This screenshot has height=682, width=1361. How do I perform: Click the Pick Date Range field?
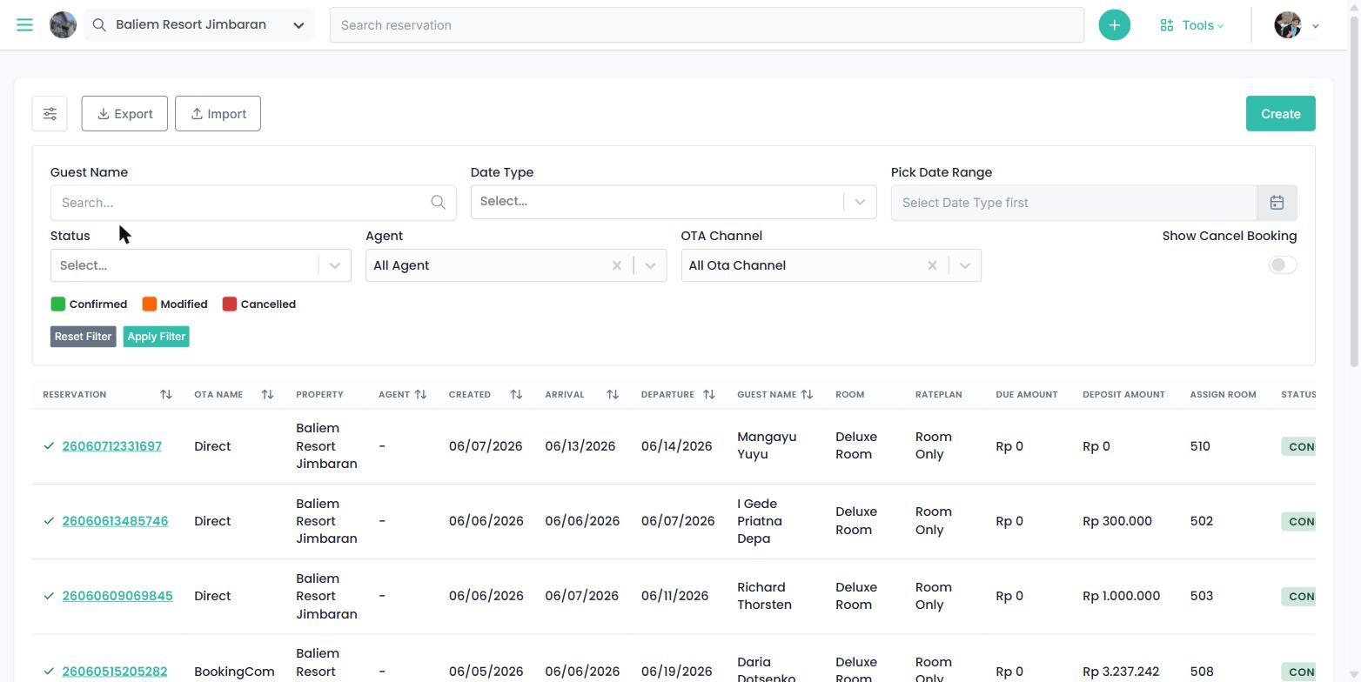click(1074, 203)
